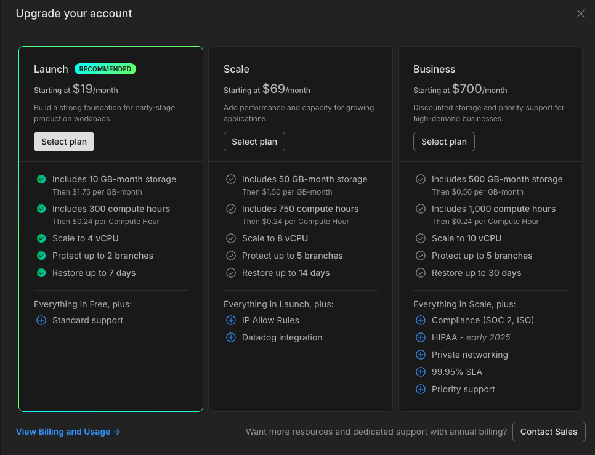Close the Upgrade your account dialog

(x=581, y=14)
